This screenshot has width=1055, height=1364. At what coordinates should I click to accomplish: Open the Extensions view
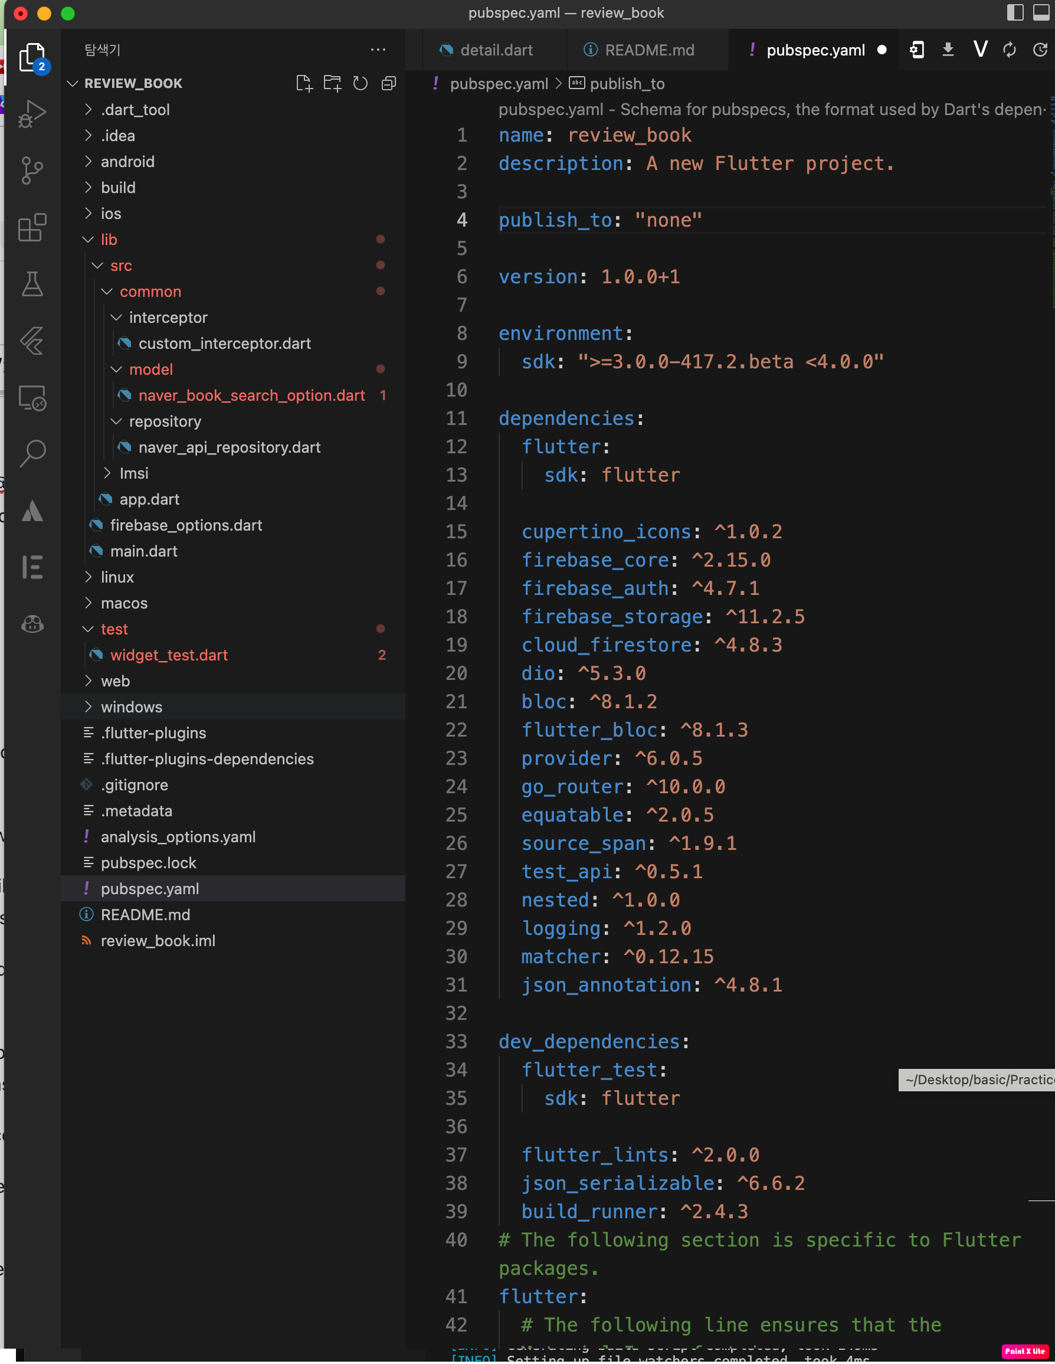[x=32, y=227]
